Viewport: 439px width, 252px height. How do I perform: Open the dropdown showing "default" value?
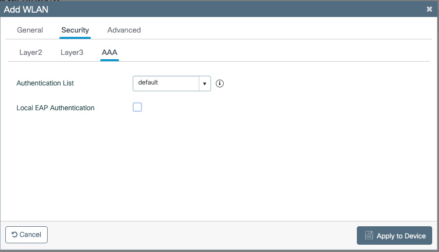tap(166, 84)
